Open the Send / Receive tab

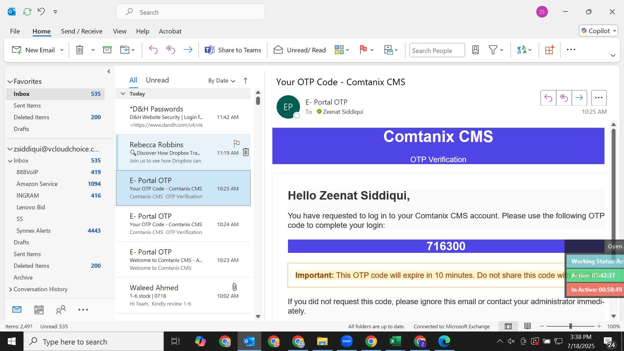(x=82, y=31)
